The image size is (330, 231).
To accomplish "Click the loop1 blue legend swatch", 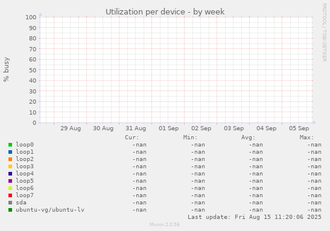I will [x=10, y=152].
